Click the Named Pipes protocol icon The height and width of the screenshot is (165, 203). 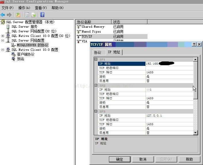tap(79, 31)
